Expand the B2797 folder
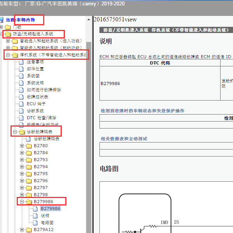 [22, 188]
